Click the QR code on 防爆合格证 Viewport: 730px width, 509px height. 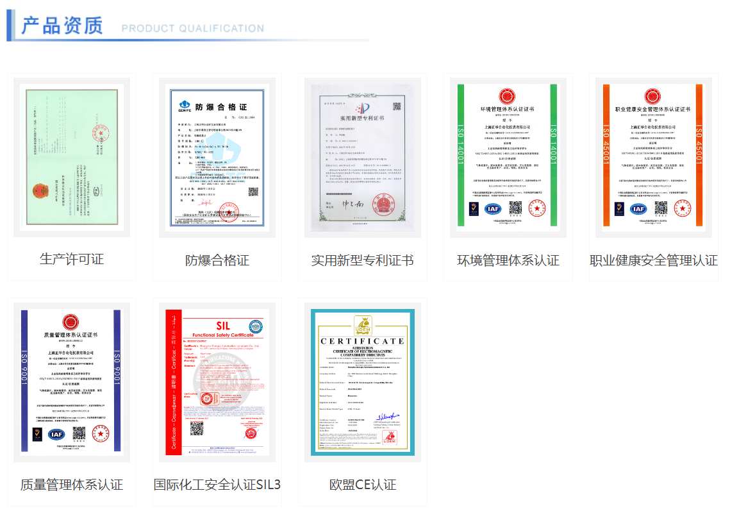[253, 191]
